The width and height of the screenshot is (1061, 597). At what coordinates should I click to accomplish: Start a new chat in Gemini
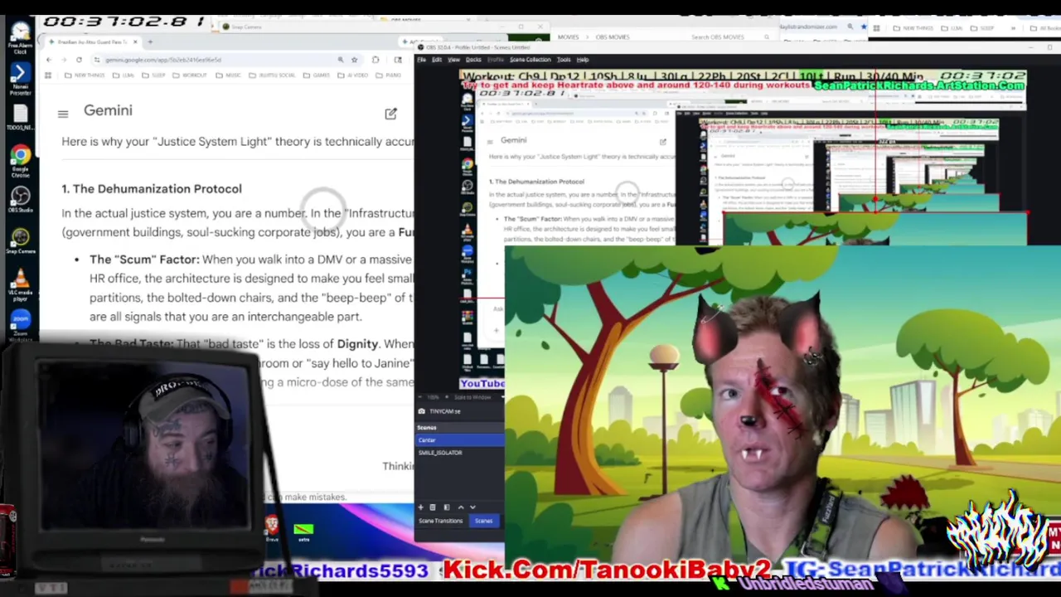point(390,114)
